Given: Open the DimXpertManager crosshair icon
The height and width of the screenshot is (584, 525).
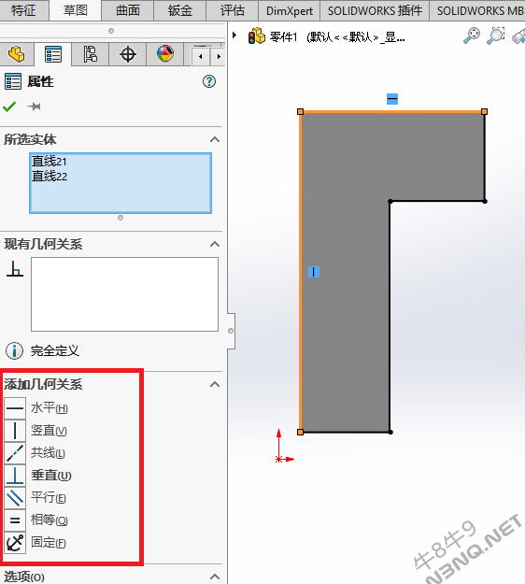Looking at the screenshot, I should tap(128, 54).
